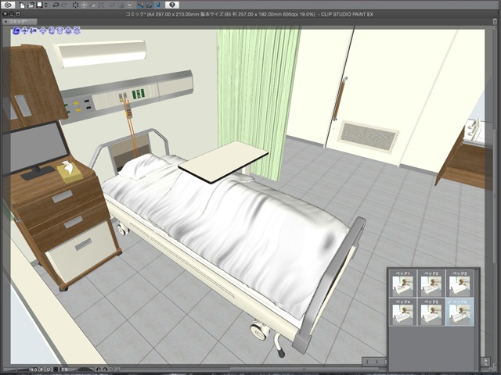Rotate canvas left with status button
This screenshot has height=375, width=501.
99,370
